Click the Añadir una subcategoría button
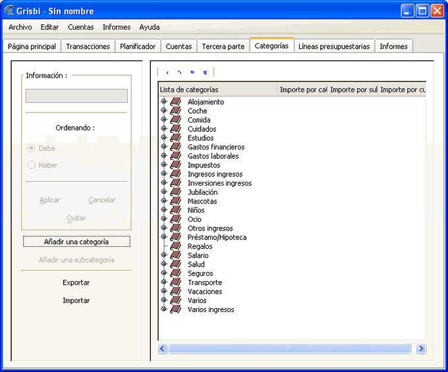The image size is (448, 372). pyautogui.click(x=76, y=260)
